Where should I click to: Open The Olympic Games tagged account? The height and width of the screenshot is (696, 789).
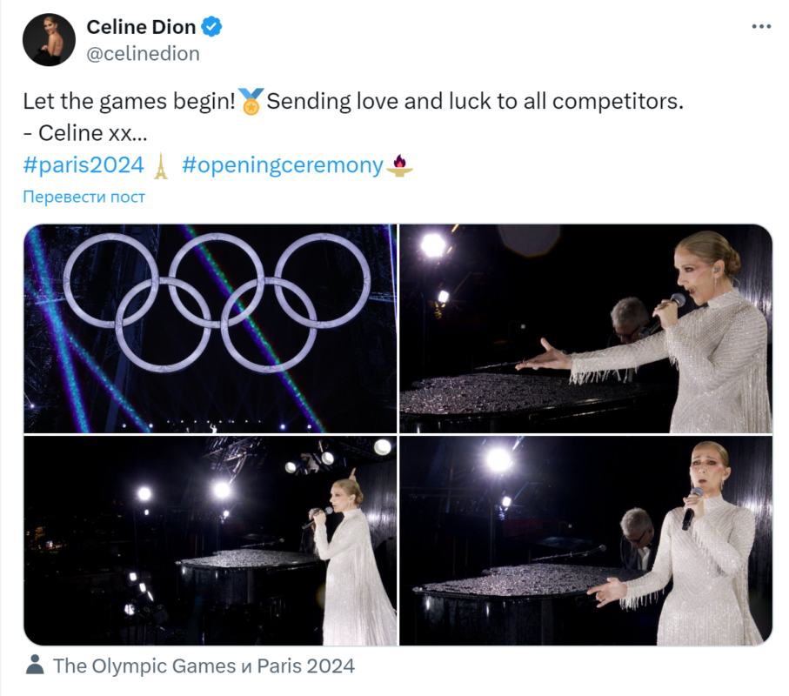pos(144,666)
